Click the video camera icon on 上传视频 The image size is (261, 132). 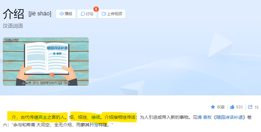tap(104, 14)
